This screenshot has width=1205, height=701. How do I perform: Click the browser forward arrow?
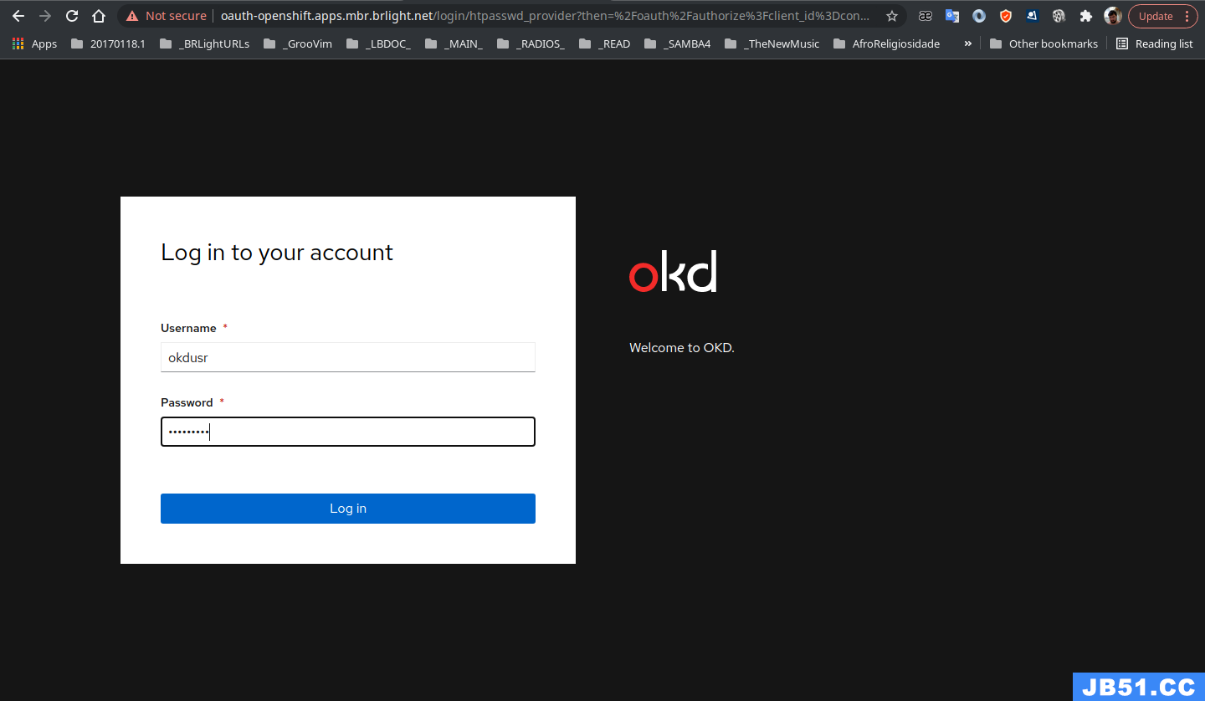[x=45, y=16]
